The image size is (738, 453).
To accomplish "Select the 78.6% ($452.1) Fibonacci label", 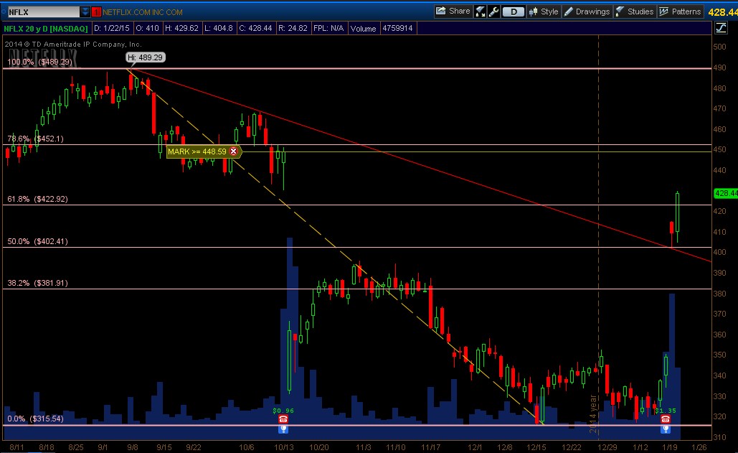I will (x=35, y=139).
